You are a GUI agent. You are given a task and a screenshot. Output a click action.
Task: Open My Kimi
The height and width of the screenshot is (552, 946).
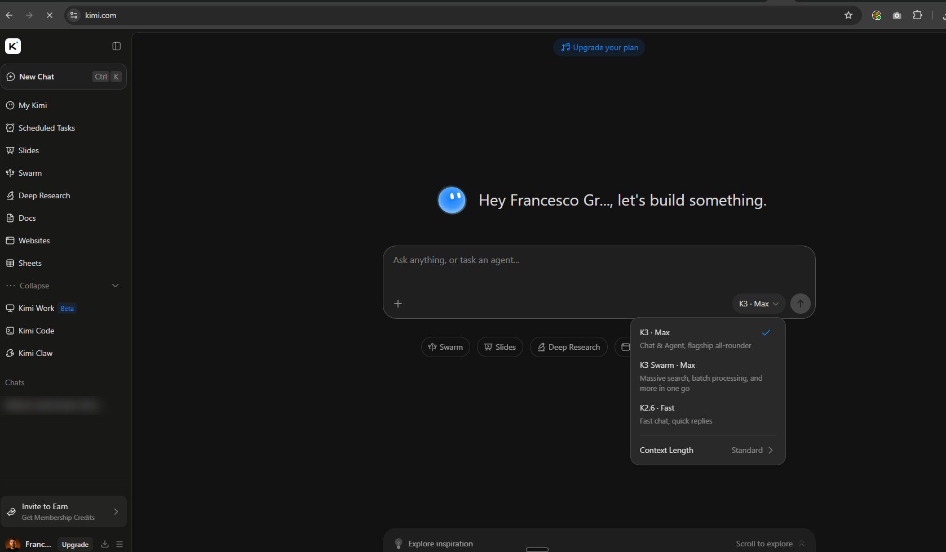click(x=63, y=105)
